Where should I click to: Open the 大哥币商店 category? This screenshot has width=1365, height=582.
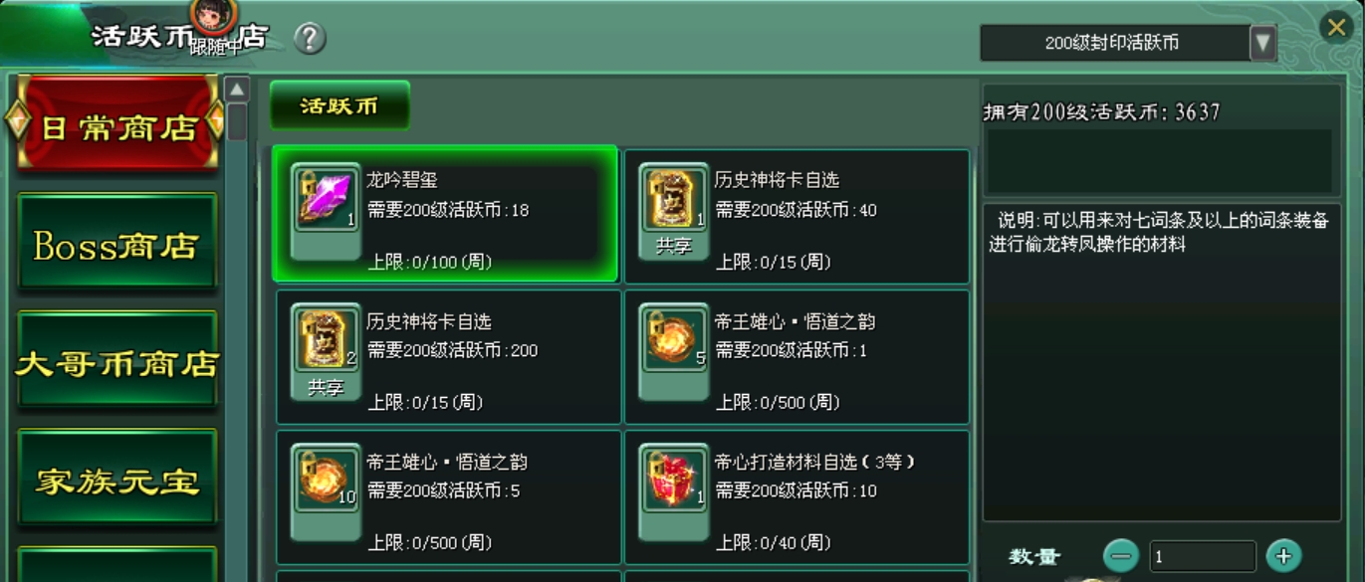[x=117, y=362]
